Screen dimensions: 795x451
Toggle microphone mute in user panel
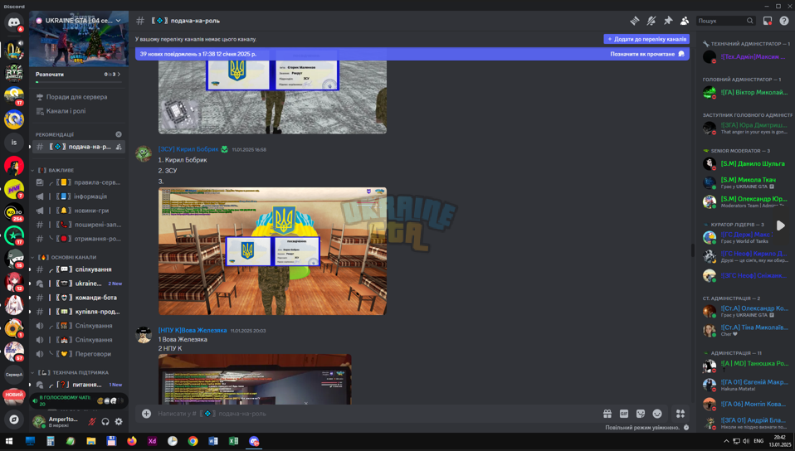click(x=92, y=422)
